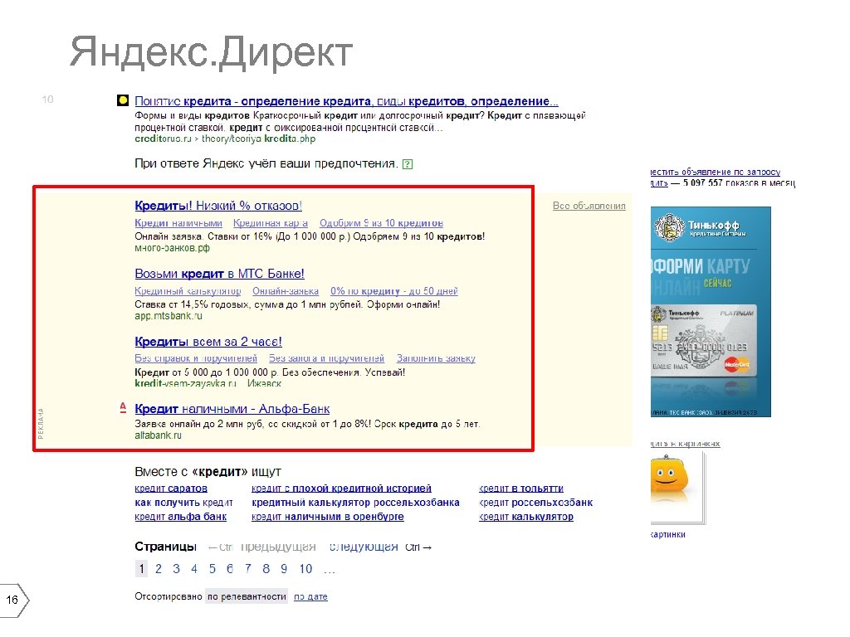Click the 'картинки' link under thumbnail

668,535
